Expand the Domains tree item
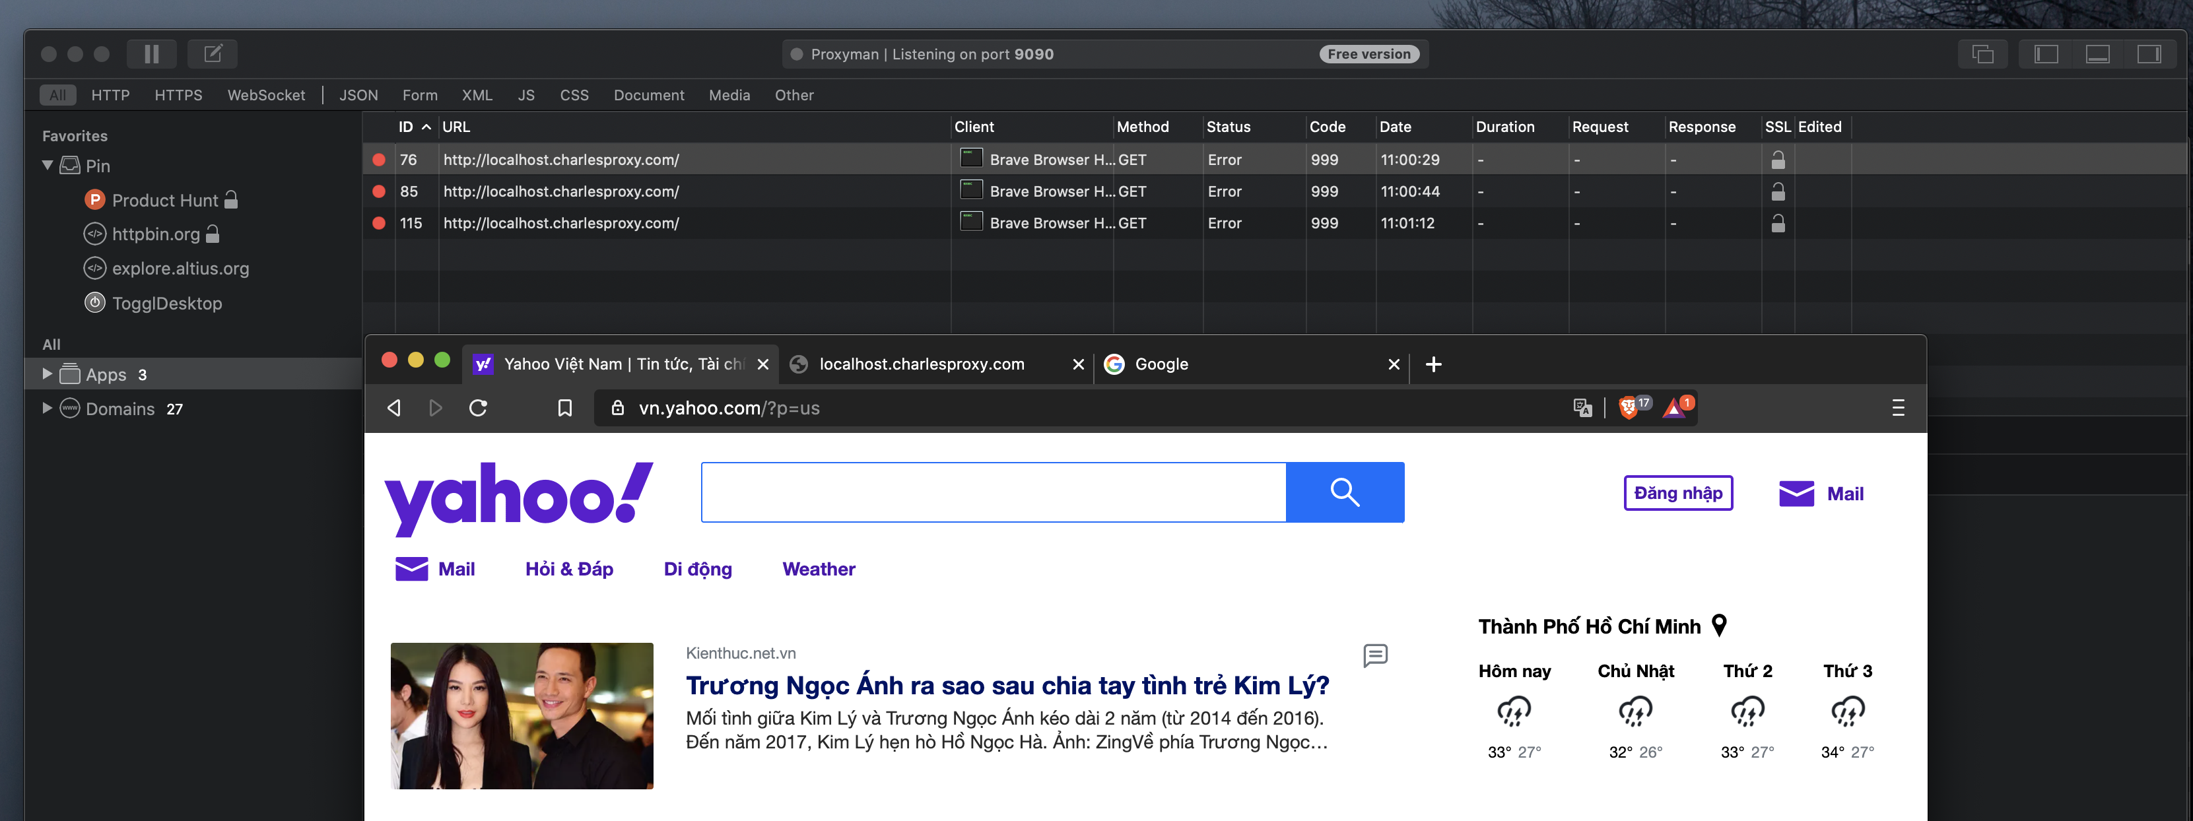Image resolution: width=2193 pixels, height=821 pixels. [48, 409]
